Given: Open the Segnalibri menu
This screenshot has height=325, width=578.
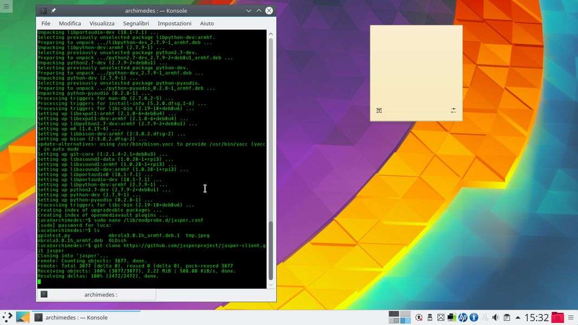Looking at the screenshot, I should tap(136, 23).
